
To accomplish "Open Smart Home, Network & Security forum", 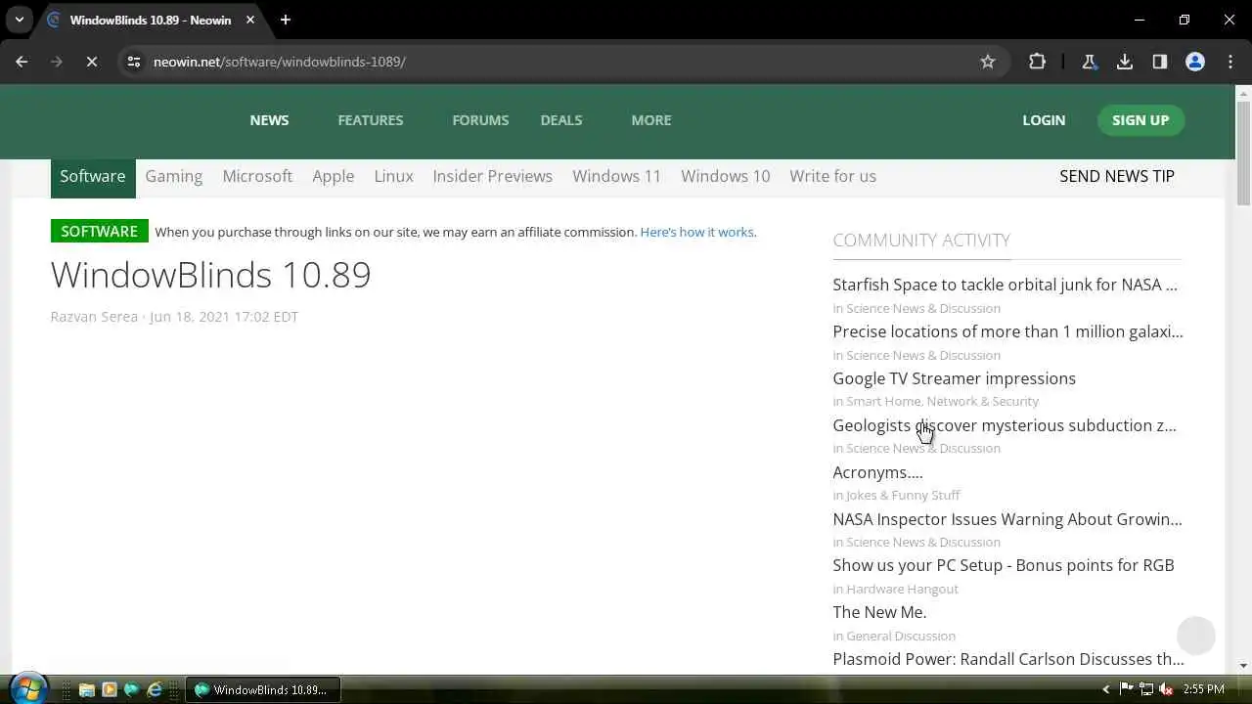I will coord(942,401).
